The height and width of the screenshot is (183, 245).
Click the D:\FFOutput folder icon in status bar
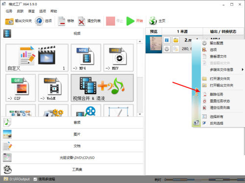coord(6,179)
